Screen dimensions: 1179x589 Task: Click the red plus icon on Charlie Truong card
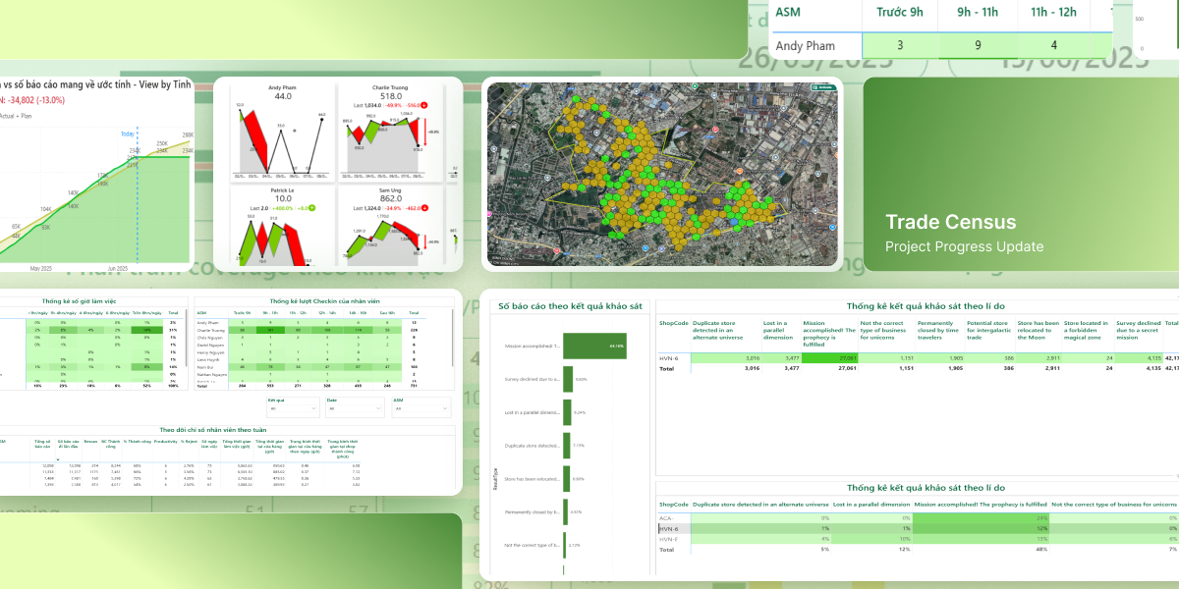pyautogui.click(x=425, y=105)
